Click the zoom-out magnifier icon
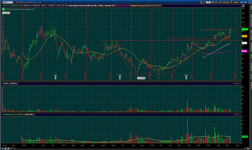Image resolution: width=252 pixels, height=150 pixels. pyautogui.click(x=8, y=148)
